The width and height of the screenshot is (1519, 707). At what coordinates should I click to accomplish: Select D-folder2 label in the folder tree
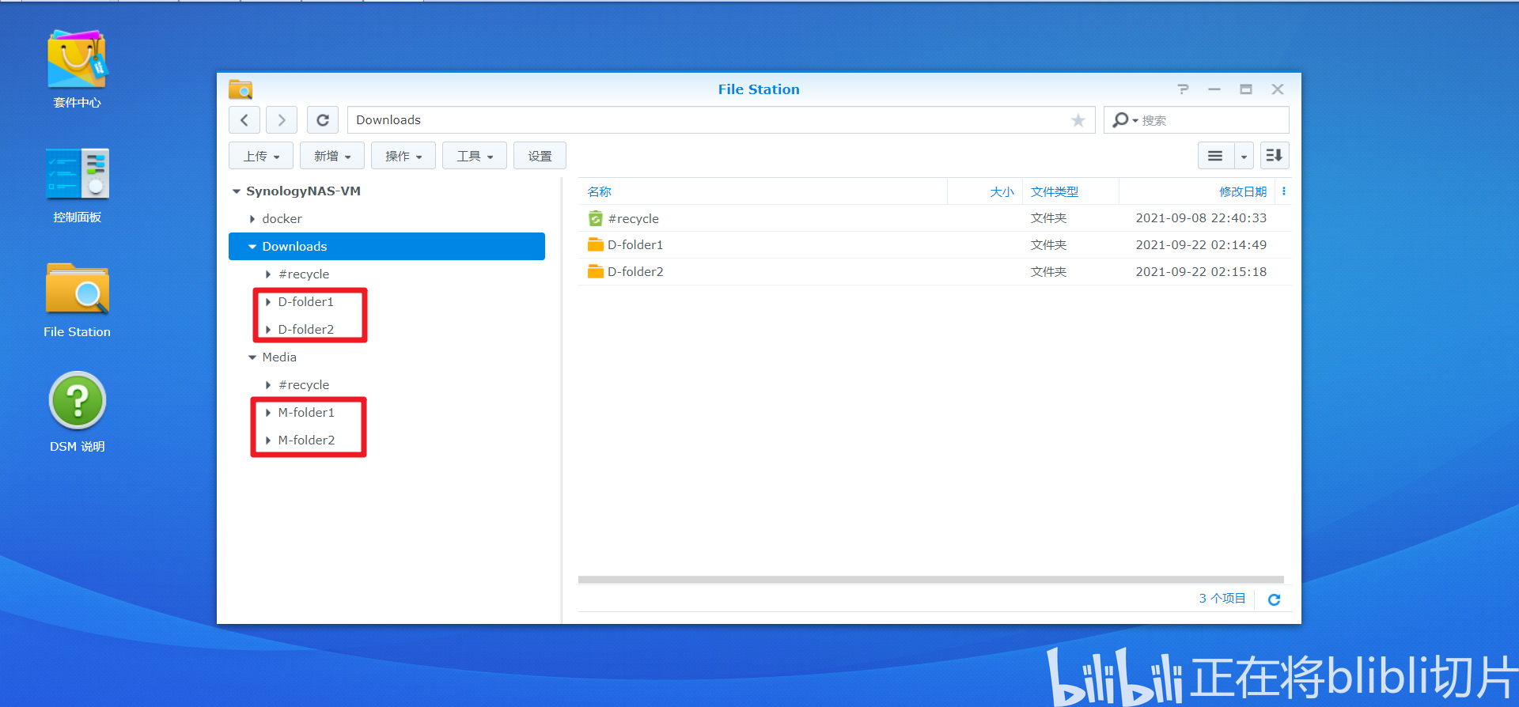coord(305,330)
